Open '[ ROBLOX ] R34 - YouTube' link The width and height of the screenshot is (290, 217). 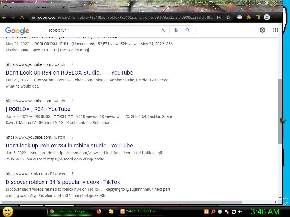point(38,109)
